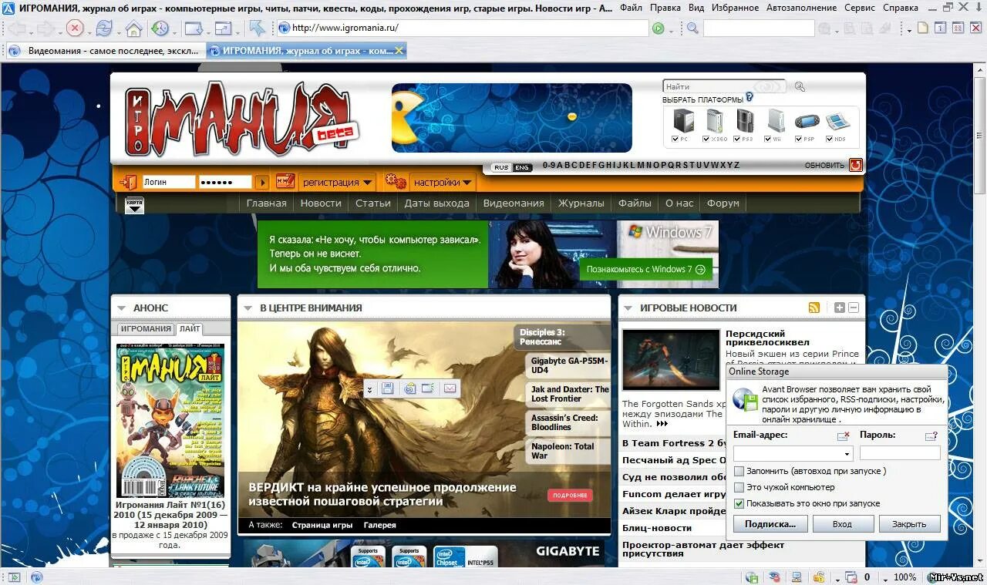Open the Статьи site navigation item
Image resolution: width=987 pixels, height=585 pixels.
[373, 203]
